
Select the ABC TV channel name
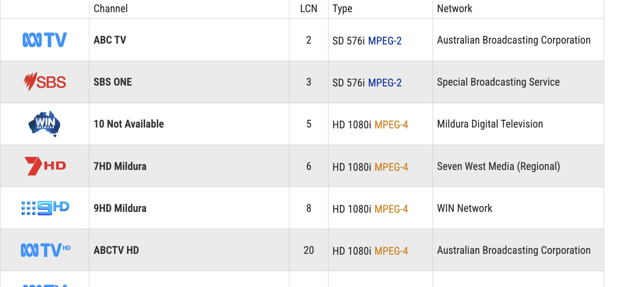tap(110, 40)
